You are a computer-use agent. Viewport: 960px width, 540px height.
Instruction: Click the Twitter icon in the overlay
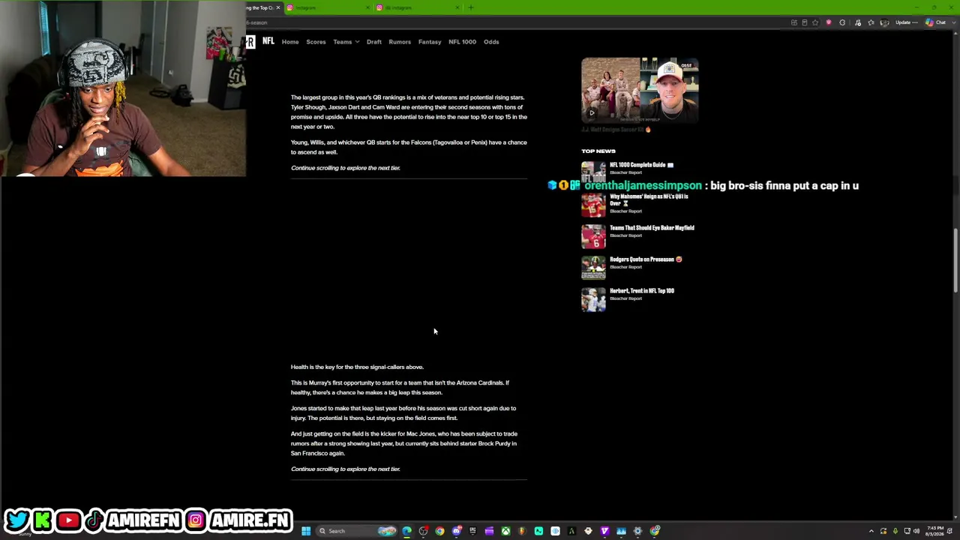[17, 520]
